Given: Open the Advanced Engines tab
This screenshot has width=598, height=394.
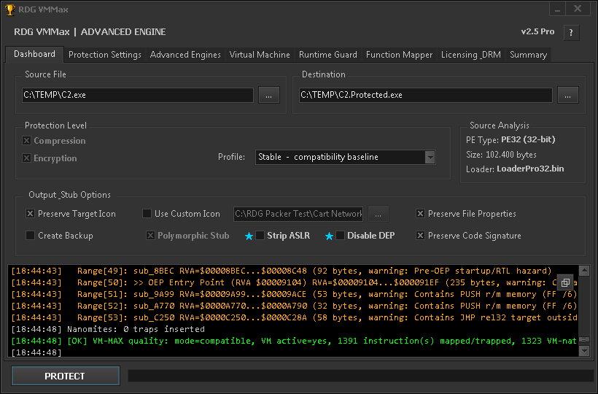Looking at the screenshot, I should (185, 55).
